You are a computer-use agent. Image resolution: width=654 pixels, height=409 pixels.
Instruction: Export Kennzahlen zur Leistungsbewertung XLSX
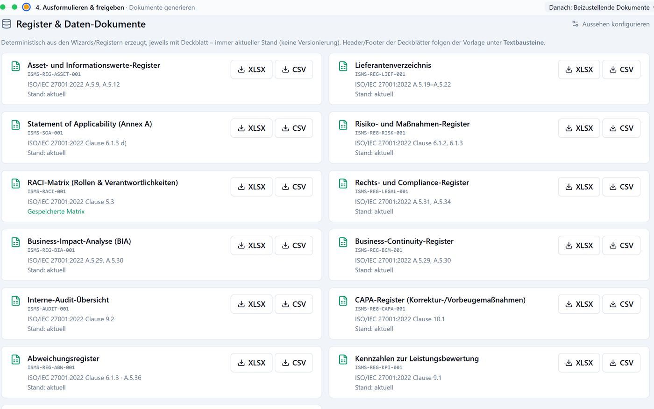point(579,363)
